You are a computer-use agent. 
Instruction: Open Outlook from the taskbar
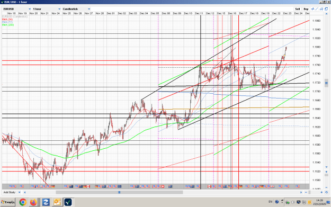point(57,202)
